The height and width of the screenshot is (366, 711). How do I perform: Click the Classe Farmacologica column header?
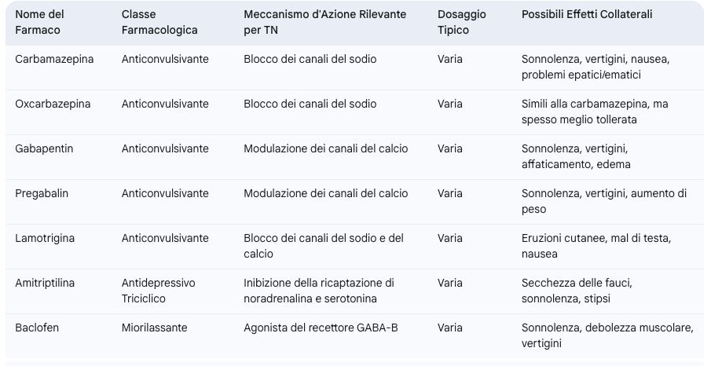159,22
